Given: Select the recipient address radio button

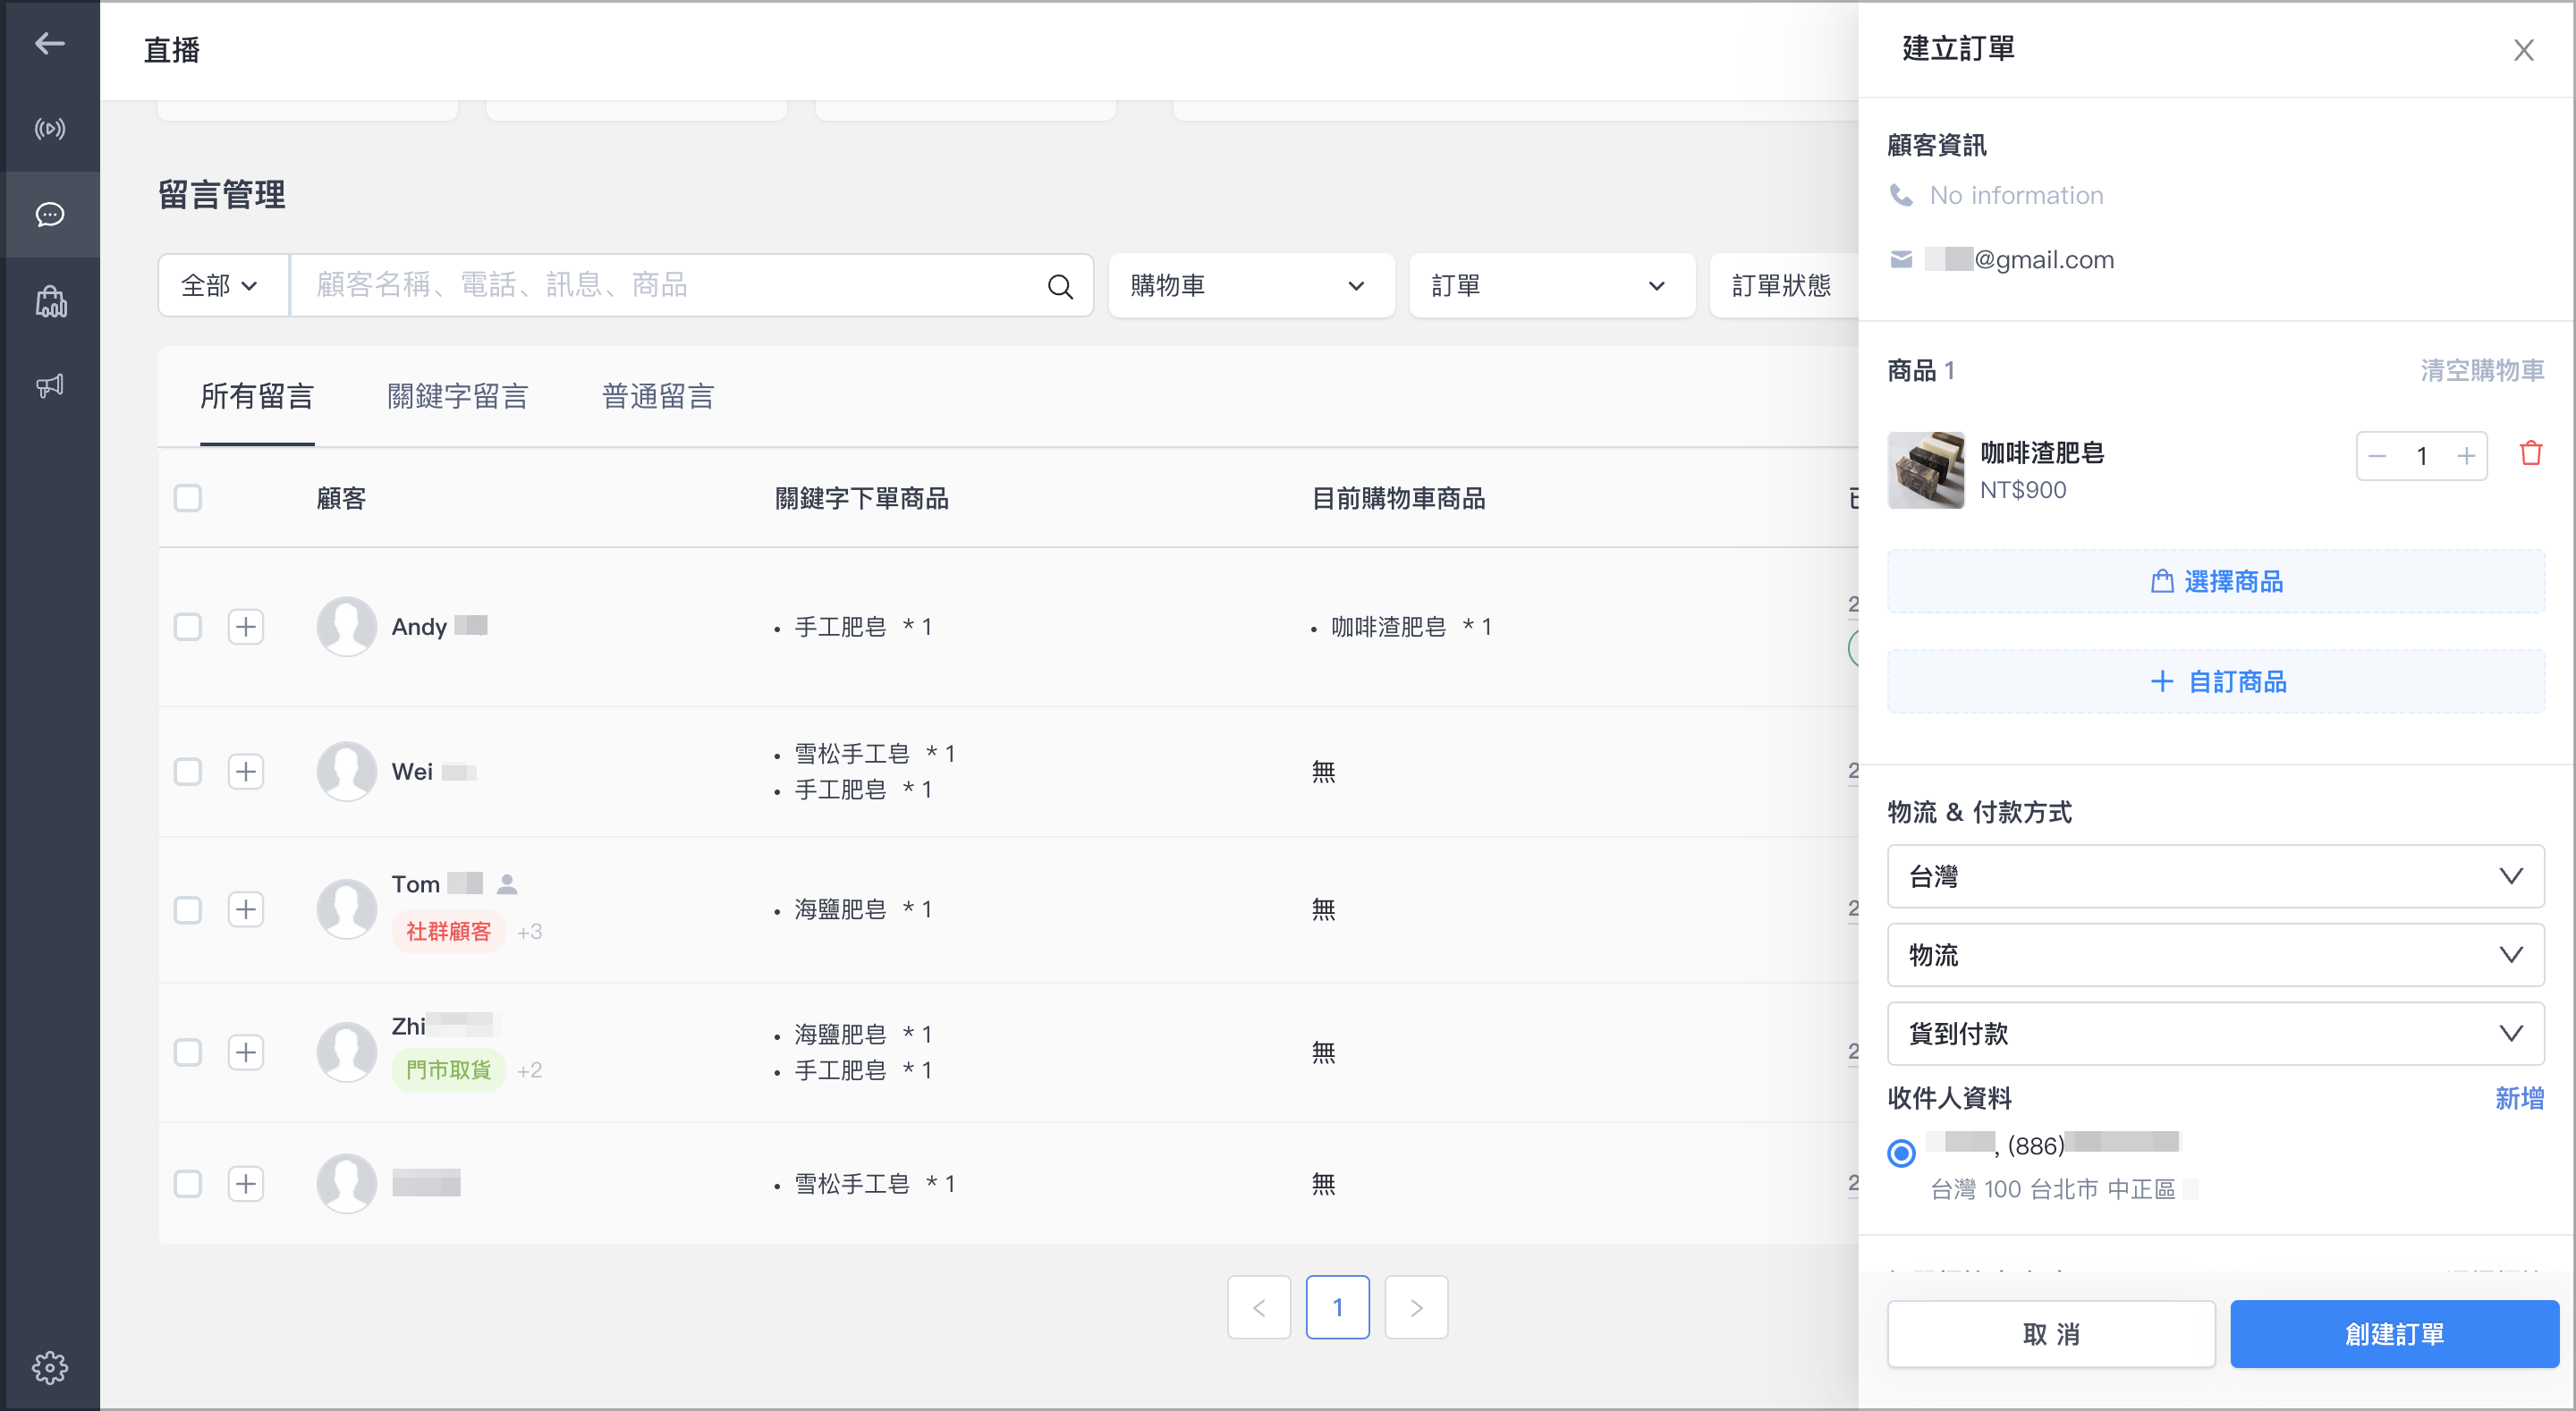Looking at the screenshot, I should [1901, 1153].
